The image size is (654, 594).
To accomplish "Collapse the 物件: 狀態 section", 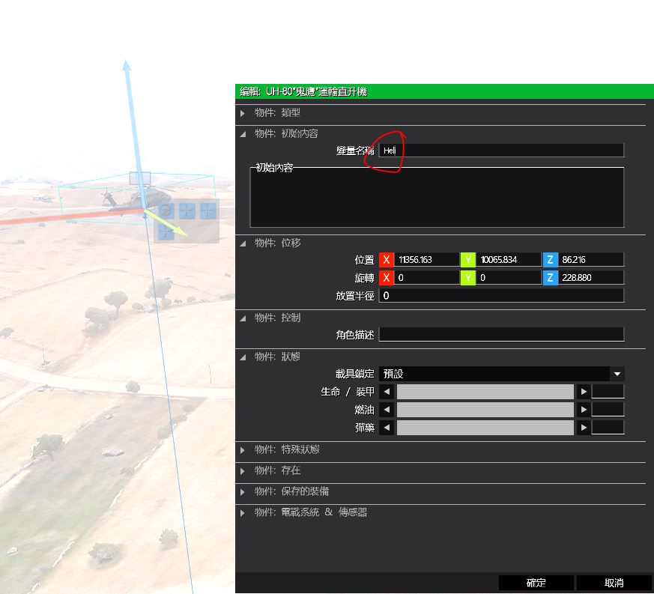I will [242, 357].
